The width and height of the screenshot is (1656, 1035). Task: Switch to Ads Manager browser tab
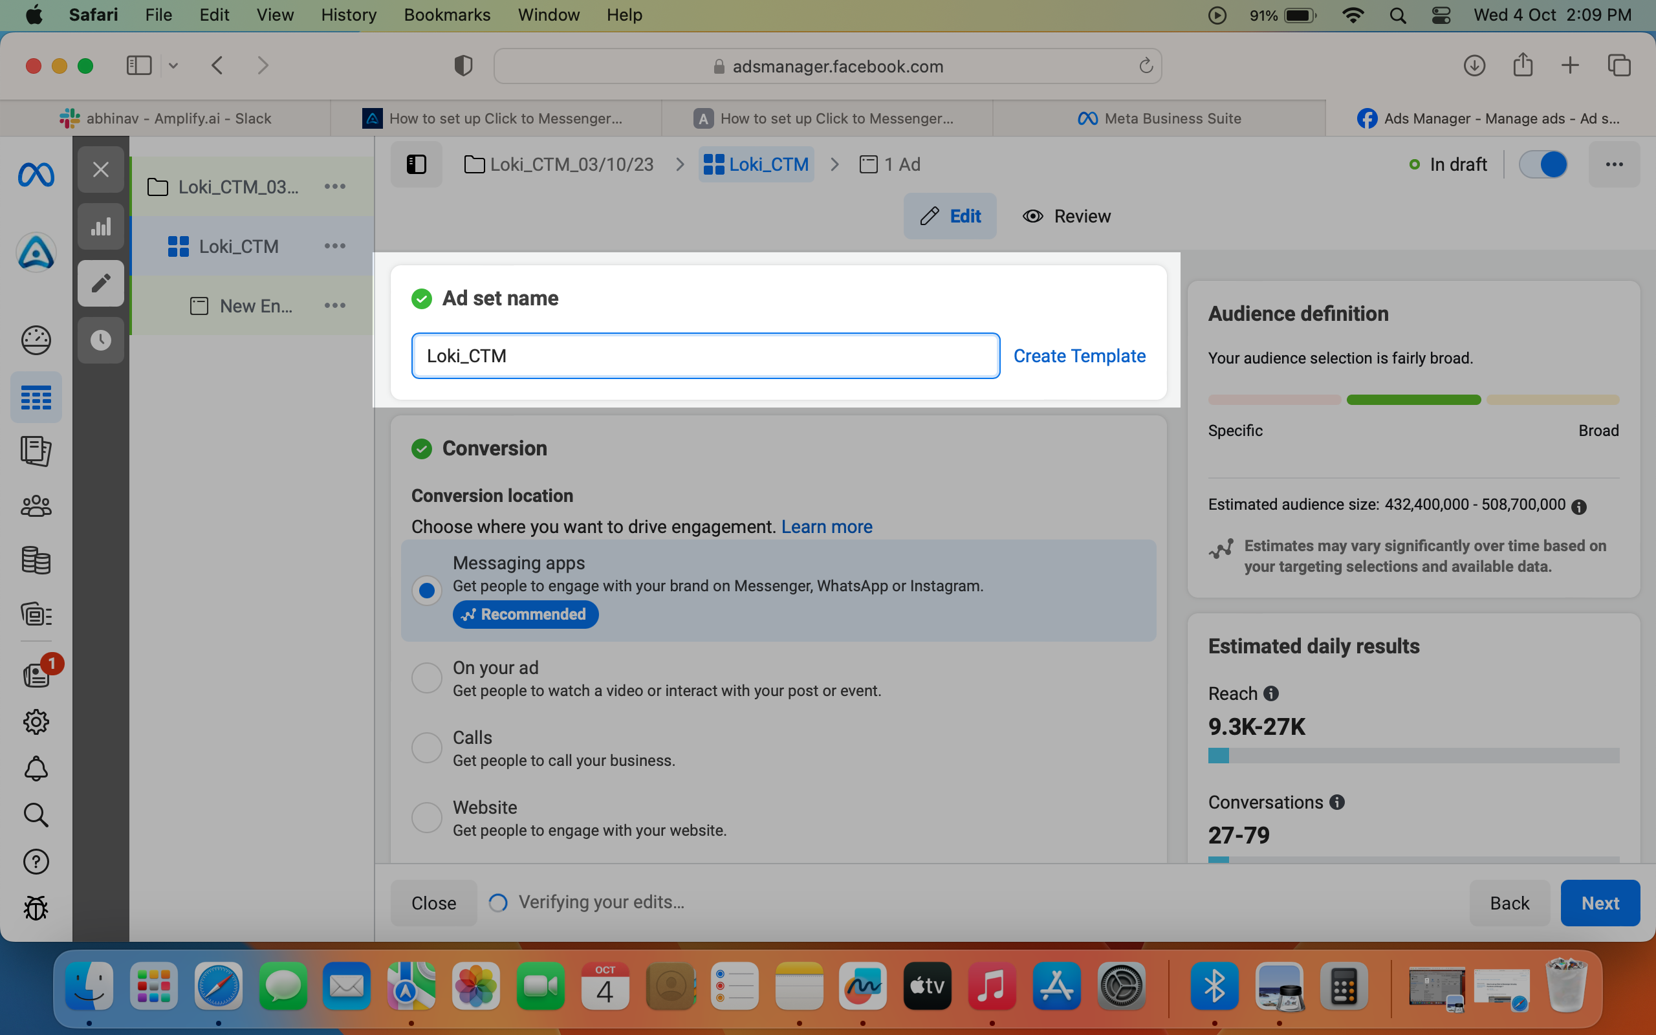coord(1490,118)
